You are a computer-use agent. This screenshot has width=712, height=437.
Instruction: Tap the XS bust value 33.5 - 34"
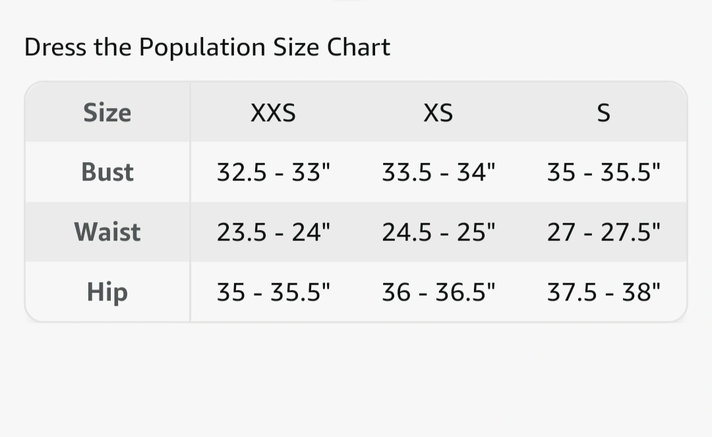point(438,173)
